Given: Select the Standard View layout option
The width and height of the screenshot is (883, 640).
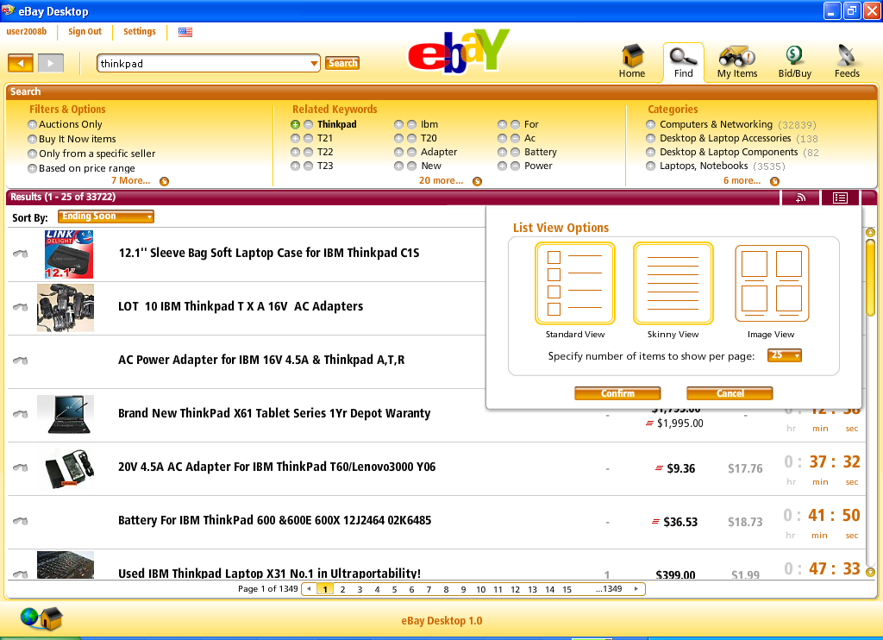Looking at the screenshot, I should [575, 284].
